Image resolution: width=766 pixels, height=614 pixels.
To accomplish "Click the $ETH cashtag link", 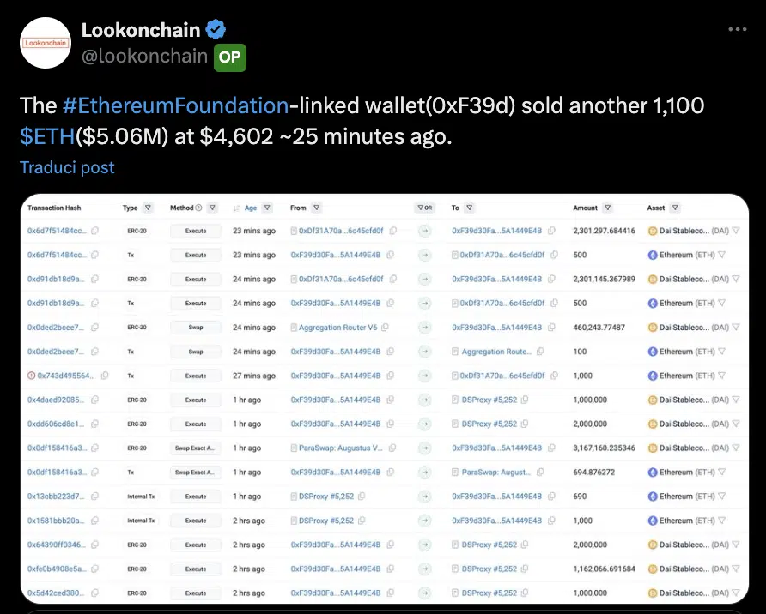I will click(47, 135).
